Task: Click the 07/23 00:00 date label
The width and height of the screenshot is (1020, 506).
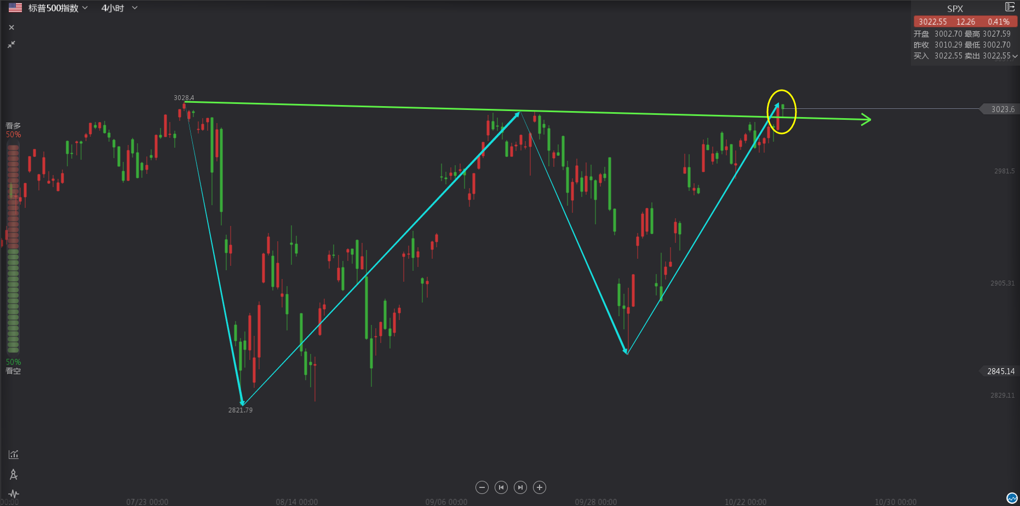Action: (x=147, y=502)
